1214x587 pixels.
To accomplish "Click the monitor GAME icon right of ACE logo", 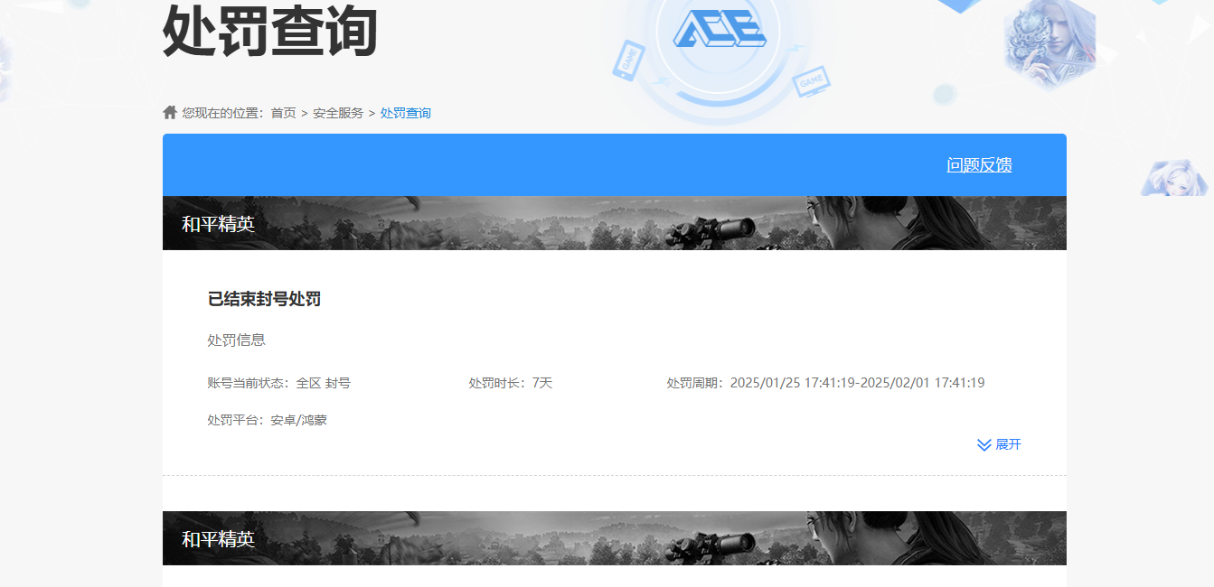I will click(811, 81).
